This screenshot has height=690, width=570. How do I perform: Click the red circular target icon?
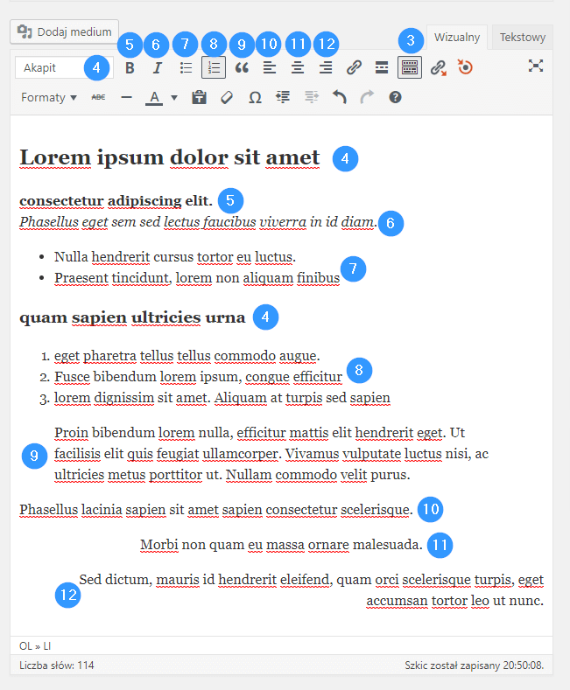click(465, 67)
